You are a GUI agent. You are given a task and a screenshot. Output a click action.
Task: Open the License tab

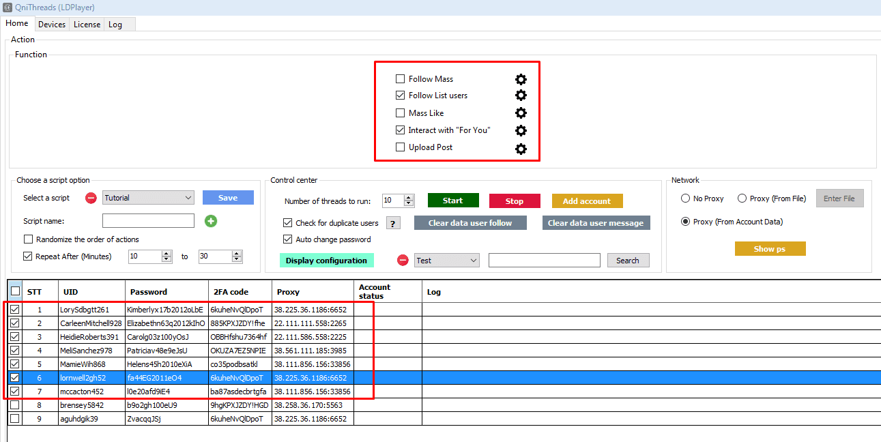[87, 25]
